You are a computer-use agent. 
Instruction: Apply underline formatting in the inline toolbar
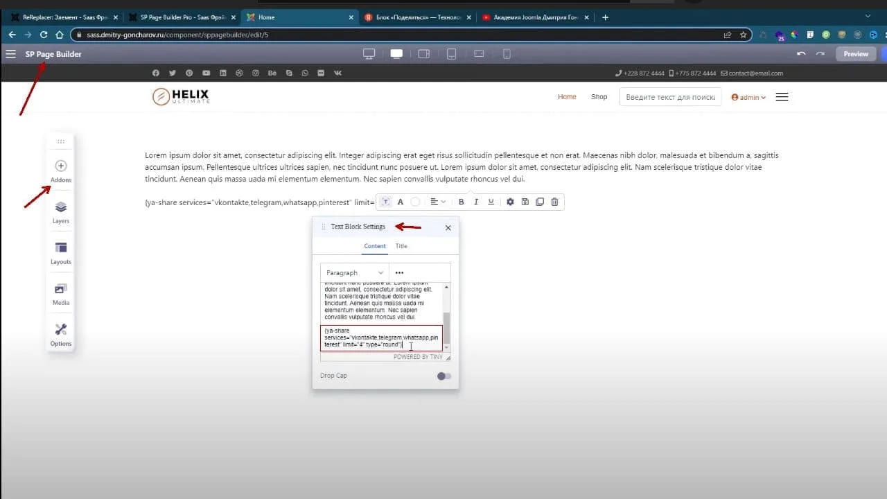coord(491,202)
